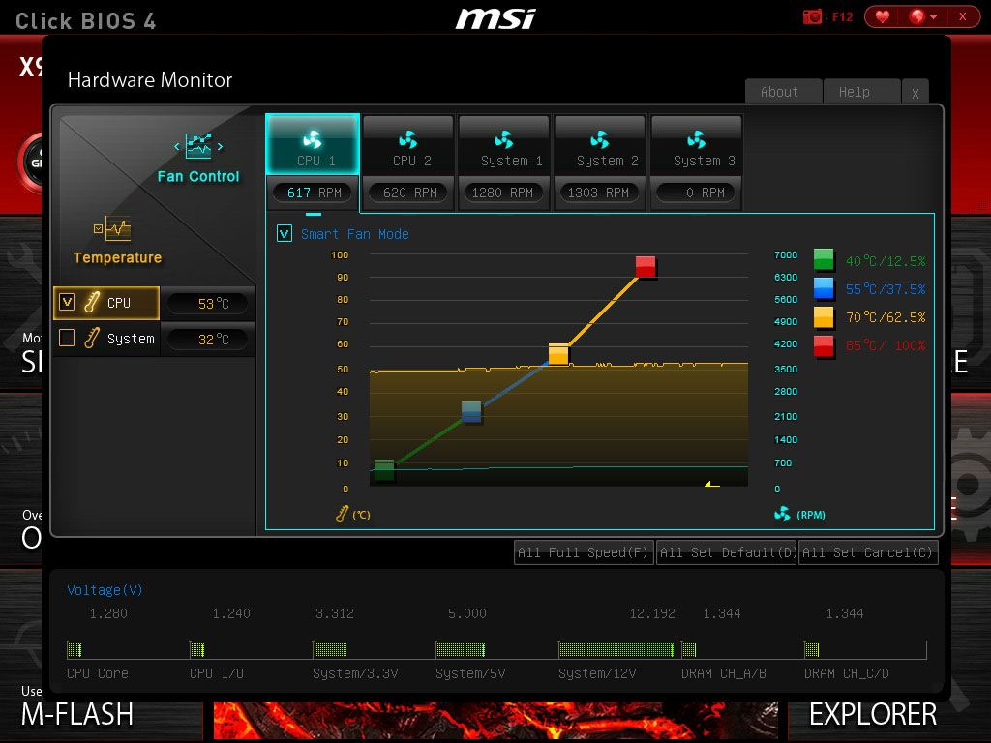Open the About tab

pyautogui.click(x=783, y=92)
